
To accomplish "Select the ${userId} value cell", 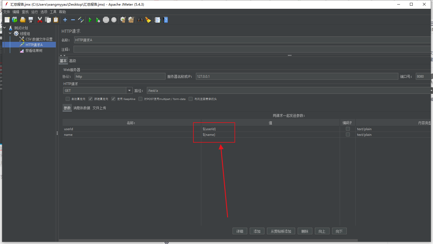I will click(x=270, y=129).
